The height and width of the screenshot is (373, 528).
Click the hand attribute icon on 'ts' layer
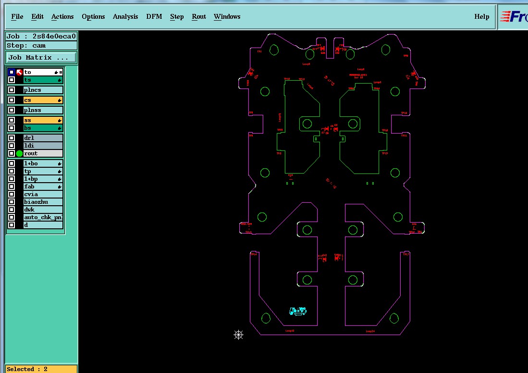click(x=59, y=80)
